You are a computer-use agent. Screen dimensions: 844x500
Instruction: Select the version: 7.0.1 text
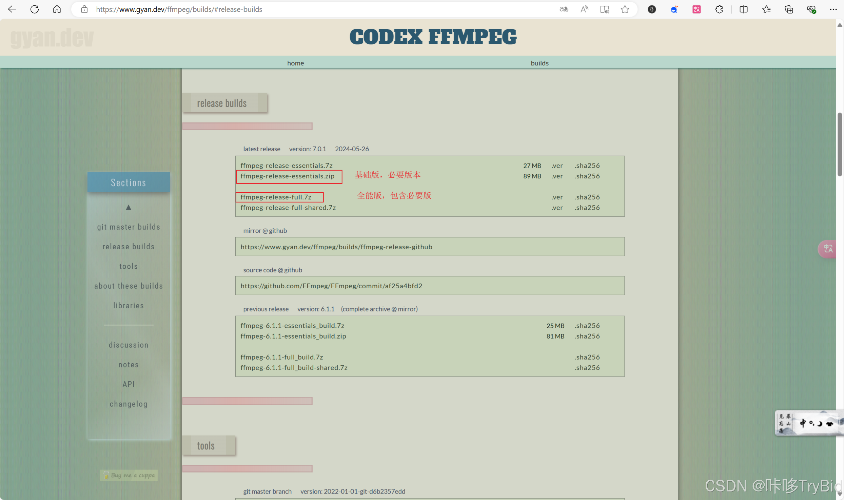pyautogui.click(x=308, y=149)
